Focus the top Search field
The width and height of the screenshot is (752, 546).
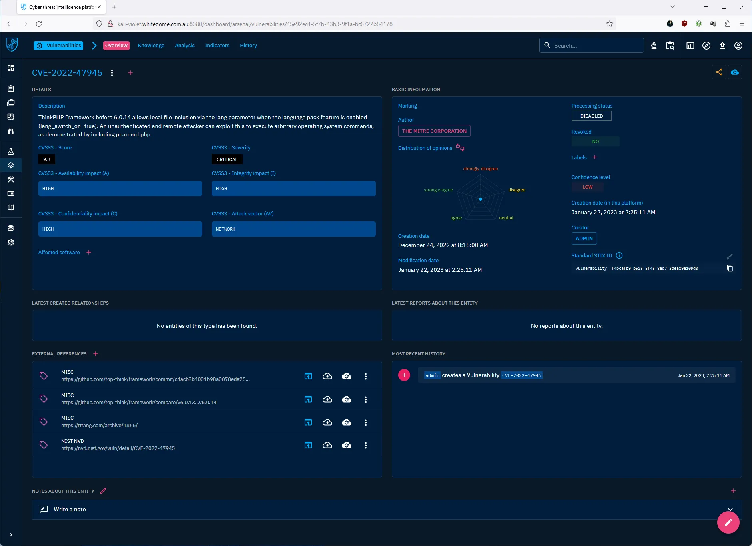point(591,46)
